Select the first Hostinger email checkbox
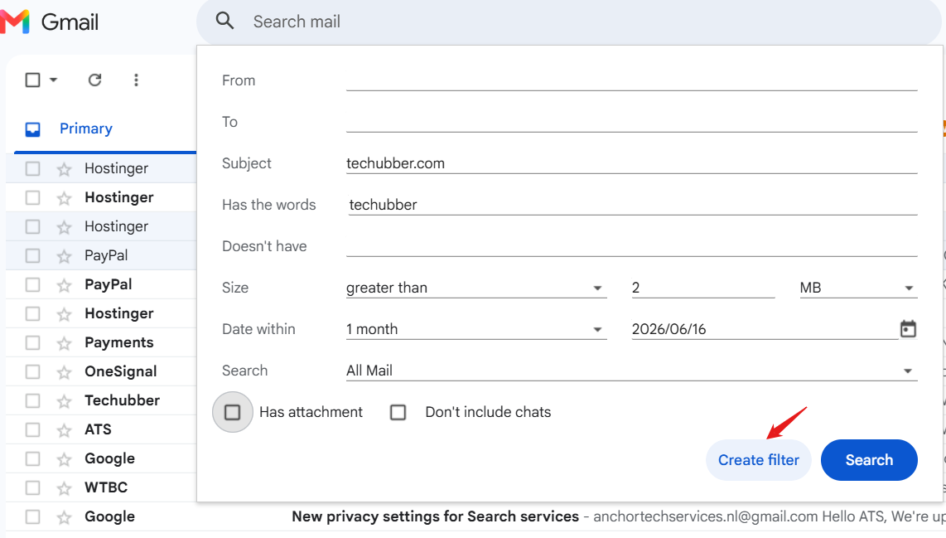Viewport: 946px width, 538px height. click(32, 168)
